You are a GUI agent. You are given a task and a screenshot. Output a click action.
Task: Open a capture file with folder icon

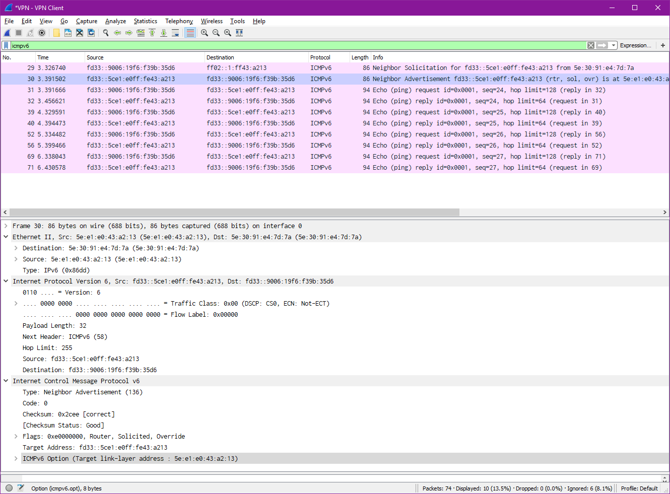click(56, 33)
